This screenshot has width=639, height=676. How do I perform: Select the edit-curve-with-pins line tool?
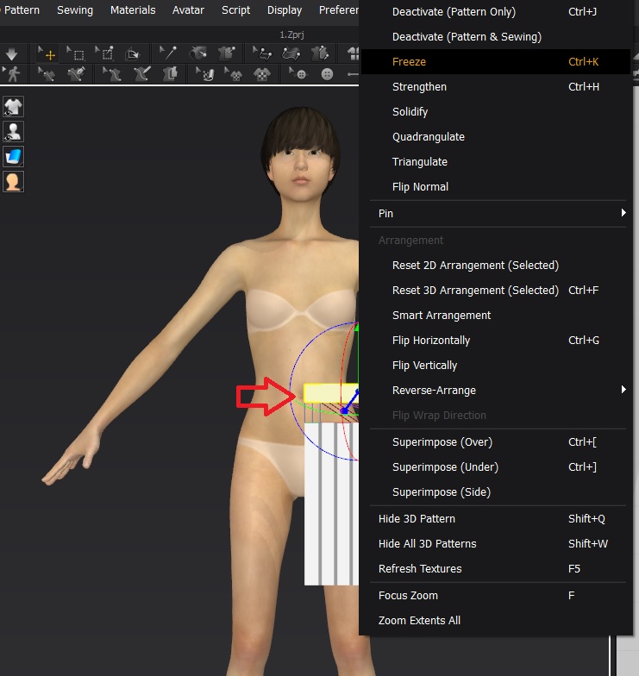[262, 53]
